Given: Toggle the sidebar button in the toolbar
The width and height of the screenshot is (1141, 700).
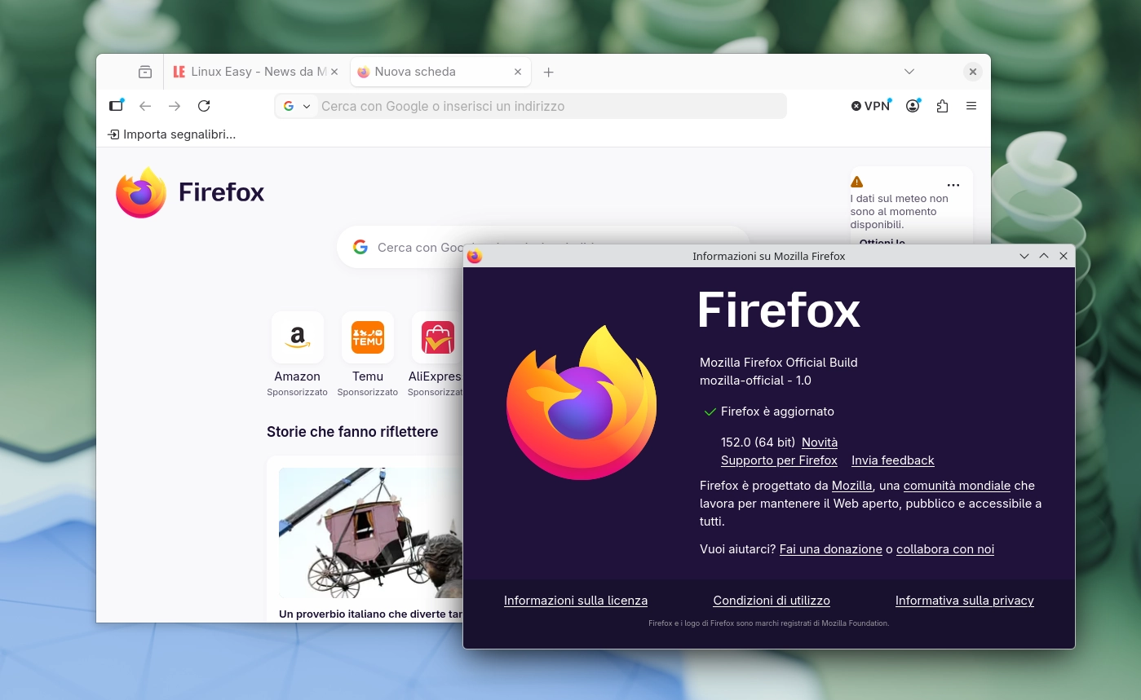Looking at the screenshot, I should click(117, 106).
